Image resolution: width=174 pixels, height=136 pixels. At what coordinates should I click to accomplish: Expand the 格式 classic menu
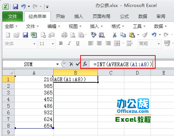pos(118,26)
